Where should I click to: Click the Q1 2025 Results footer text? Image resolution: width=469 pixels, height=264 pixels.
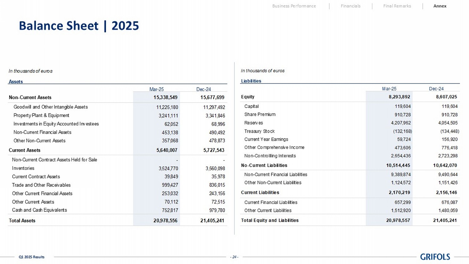point(32,257)
